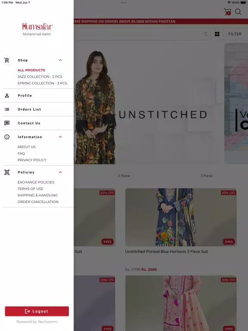Viewport: 248px width, 331px height.
Task: Collapse the Information section chevron
Action: pos(60,137)
